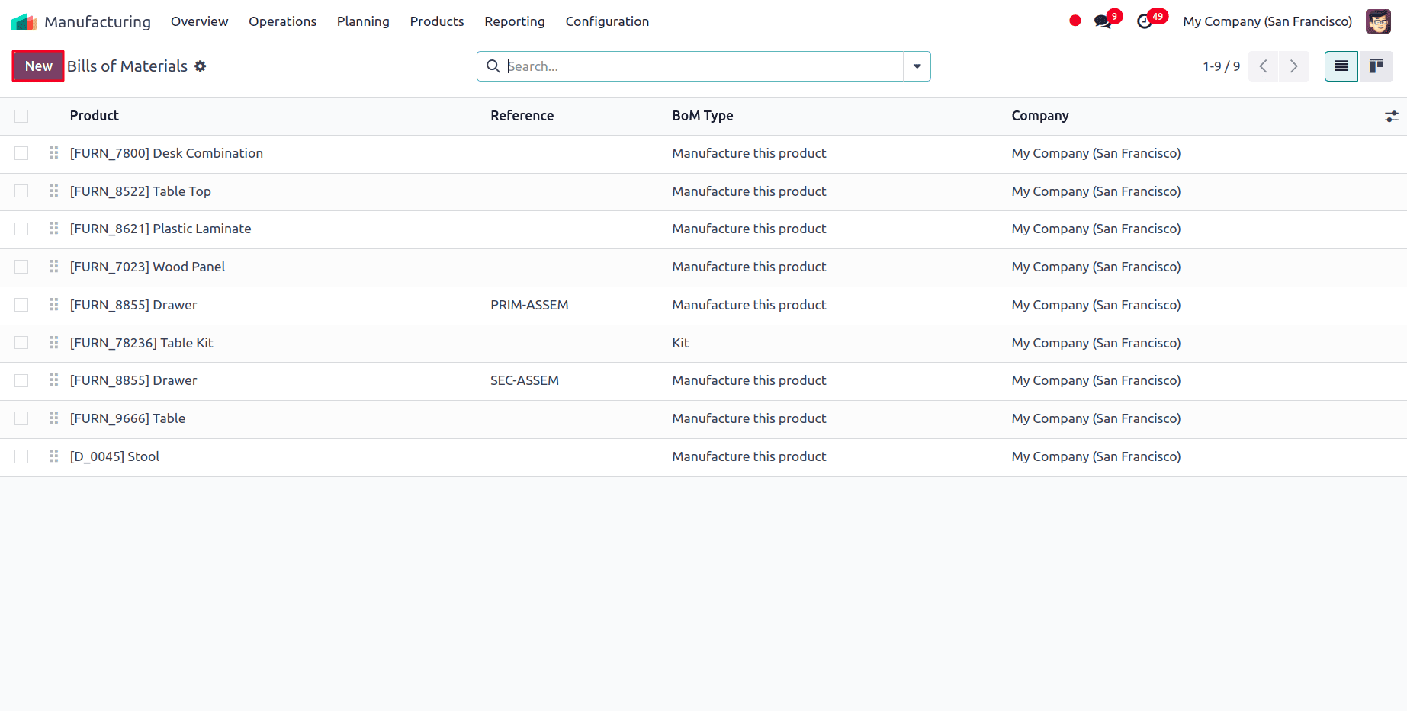Switch to list view
This screenshot has height=711, width=1407.
pos(1341,66)
